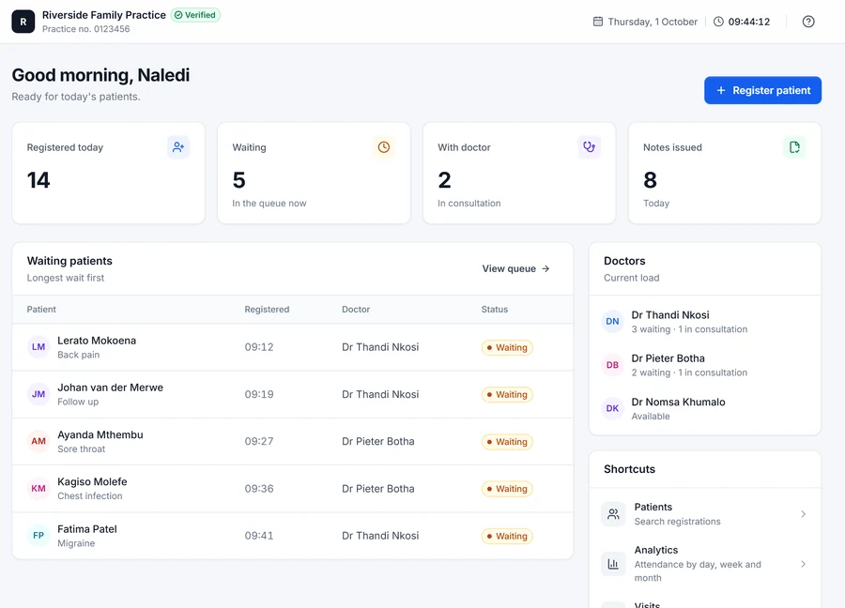Click the Register patient button

click(762, 90)
